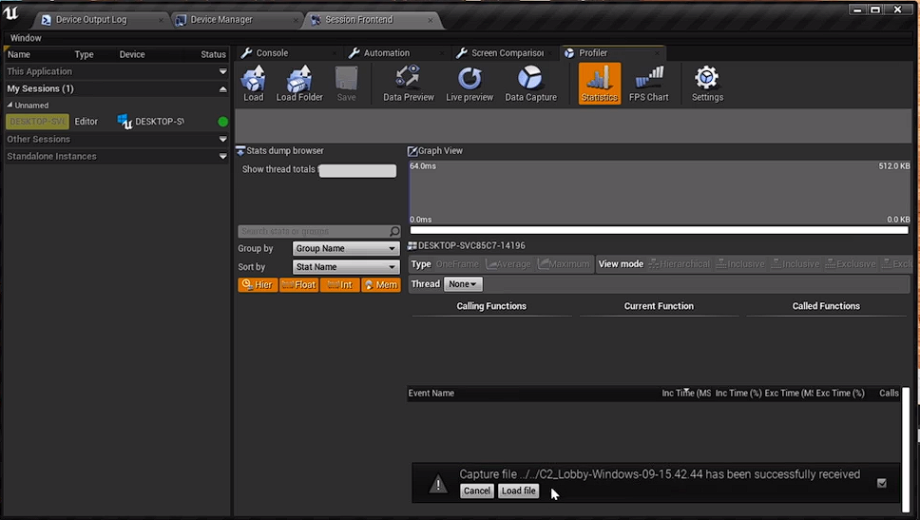Sort sessions by Status column header

click(213, 54)
